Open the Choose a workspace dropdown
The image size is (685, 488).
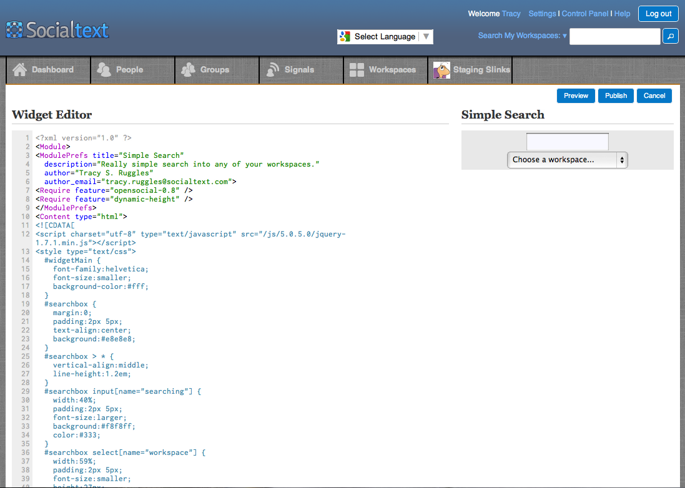(567, 160)
